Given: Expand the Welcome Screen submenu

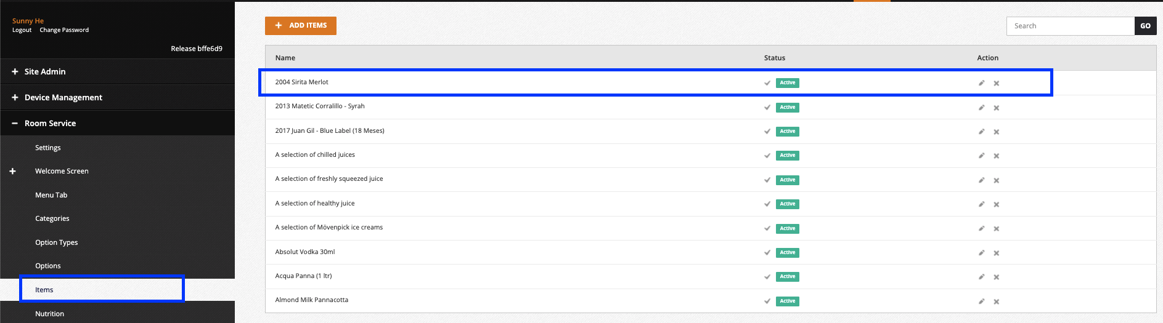Looking at the screenshot, I should pyautogui.click(x=12, y=171).
